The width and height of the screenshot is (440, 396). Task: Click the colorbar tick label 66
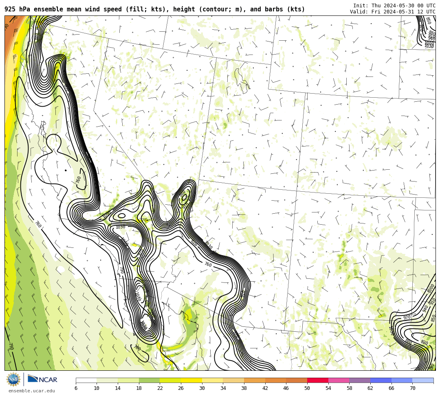click(x=392, y=388)
